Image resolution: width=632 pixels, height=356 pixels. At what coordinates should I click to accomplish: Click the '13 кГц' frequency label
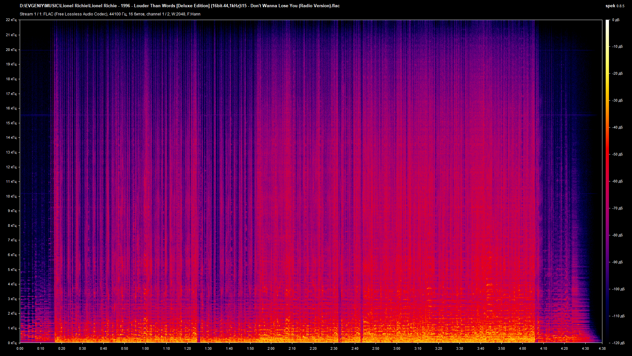pos(11,152)
